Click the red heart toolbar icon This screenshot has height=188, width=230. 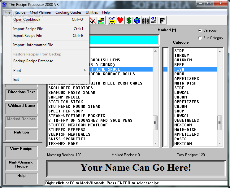click(120, 20)
